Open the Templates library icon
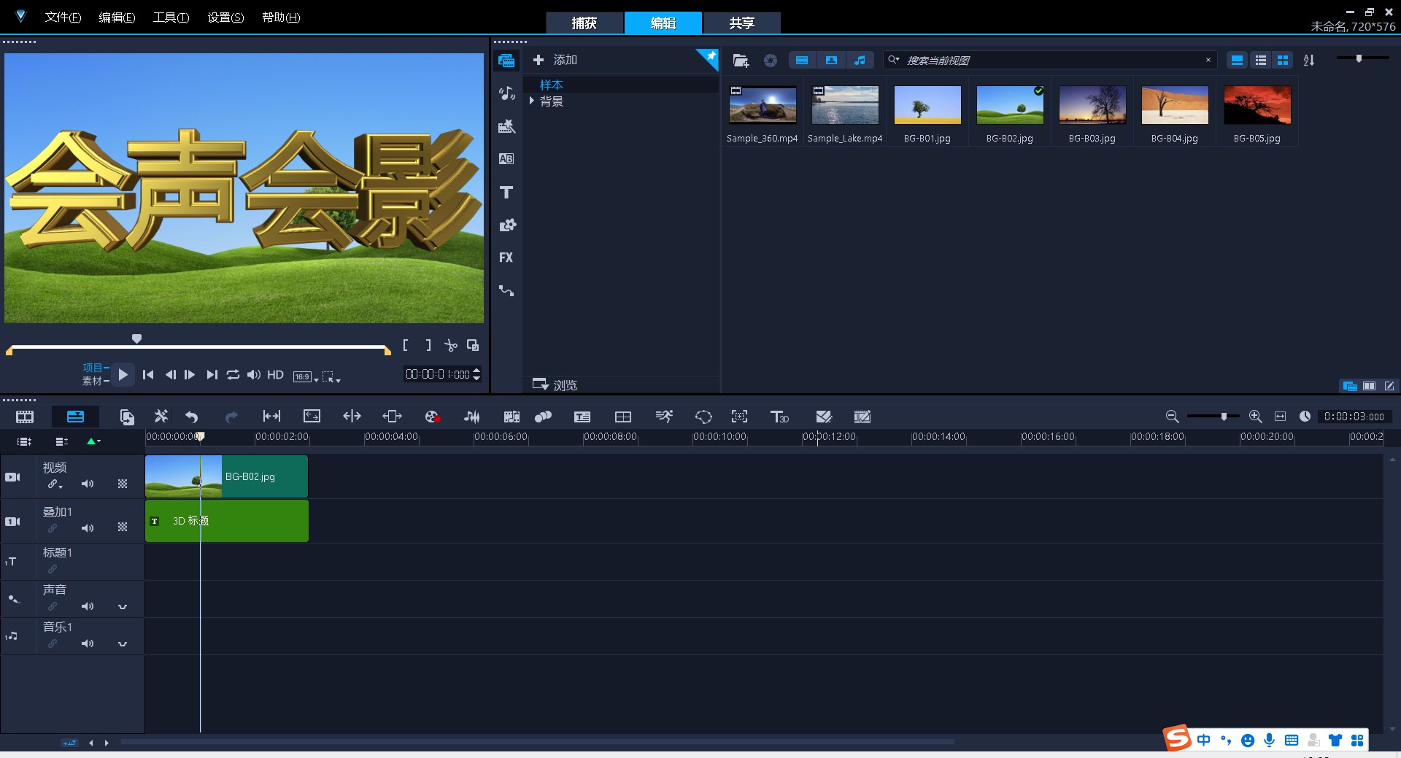Image resolution: width=1401 pixels, height=758 pixels. [506, 126]
